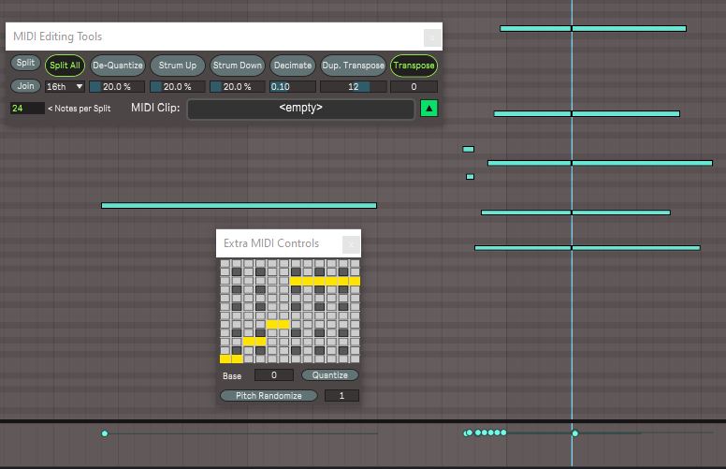Toggle the Split All button

pyautogui.click(x=65, y=66)
